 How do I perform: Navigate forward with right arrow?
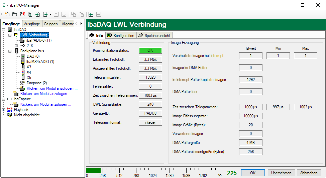click(99, 14)
